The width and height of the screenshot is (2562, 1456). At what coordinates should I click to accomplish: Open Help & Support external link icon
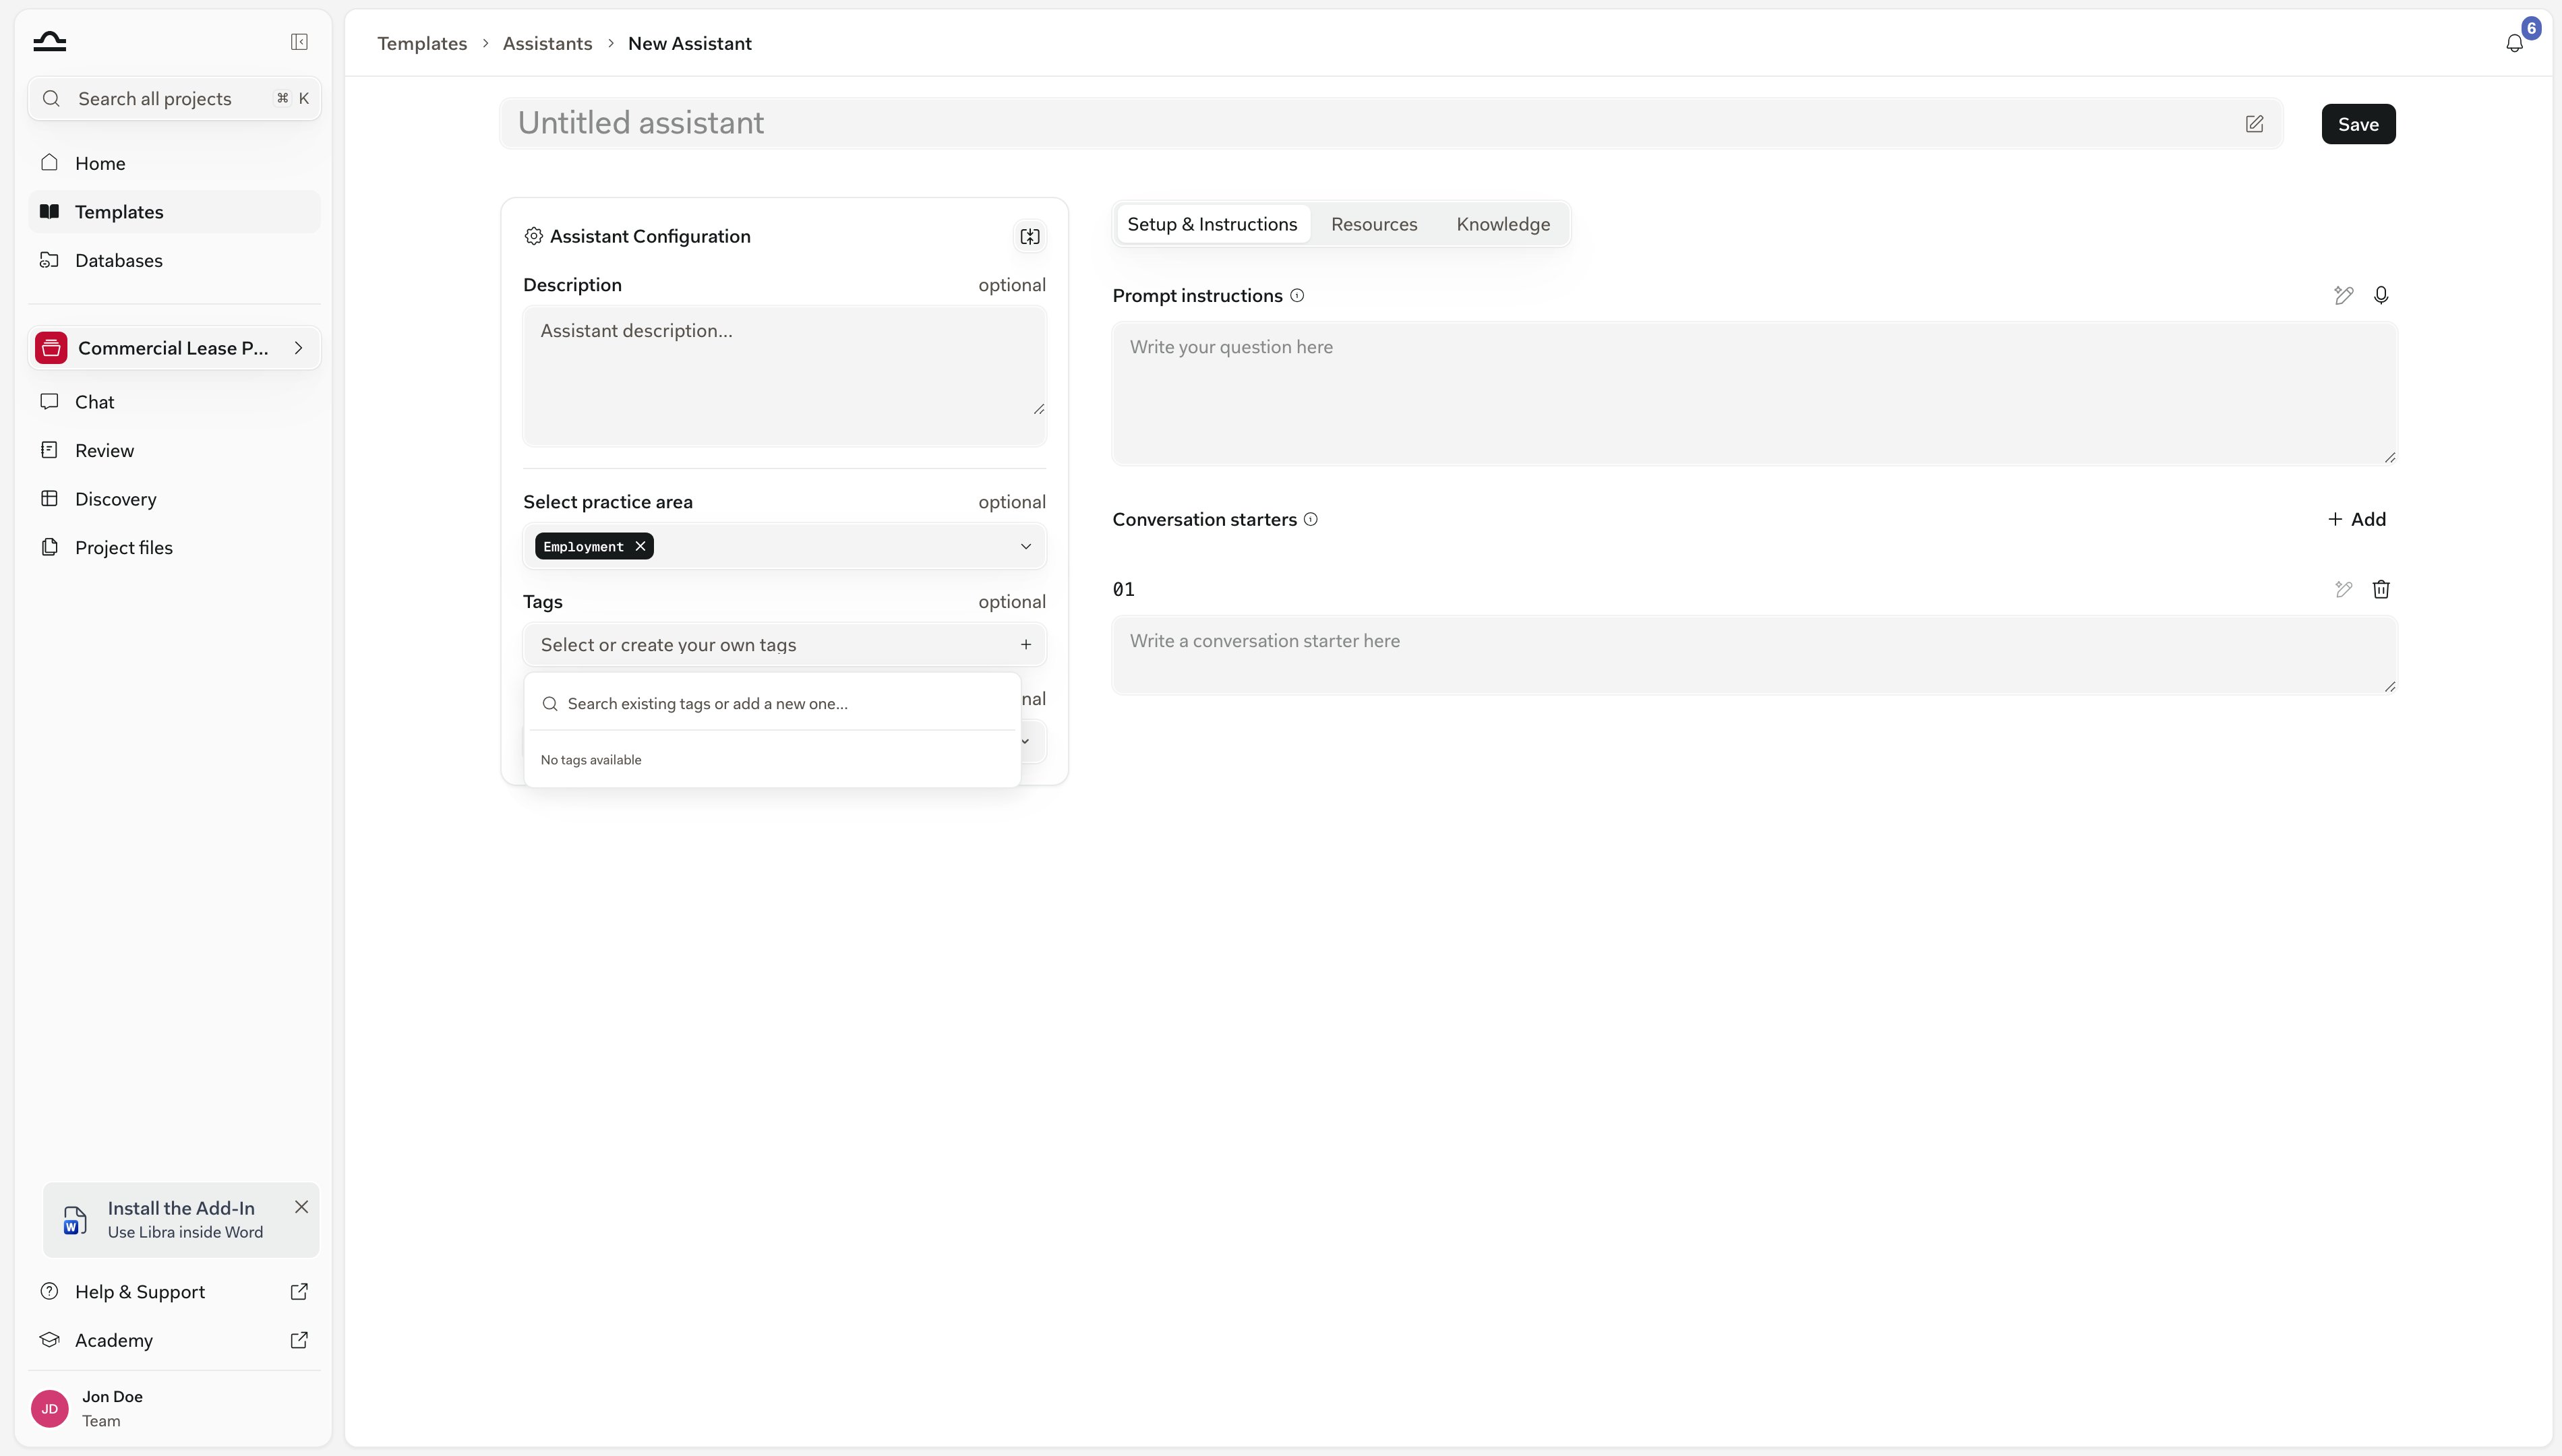tap(299, 1292)
